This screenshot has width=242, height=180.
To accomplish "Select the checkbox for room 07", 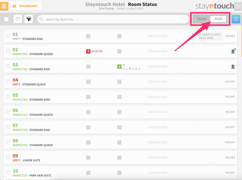I will 8,127.
